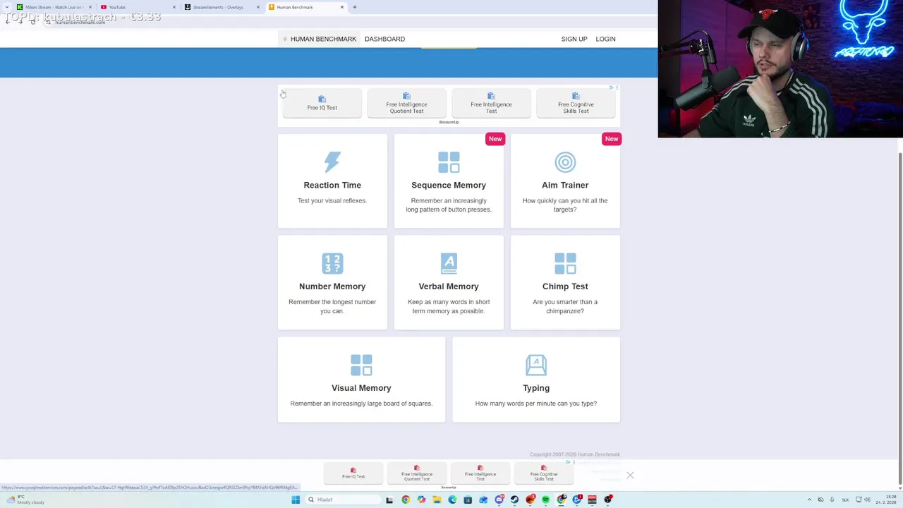
Task: Open the Number Memory digits icon
Action: tap(332, 263)
